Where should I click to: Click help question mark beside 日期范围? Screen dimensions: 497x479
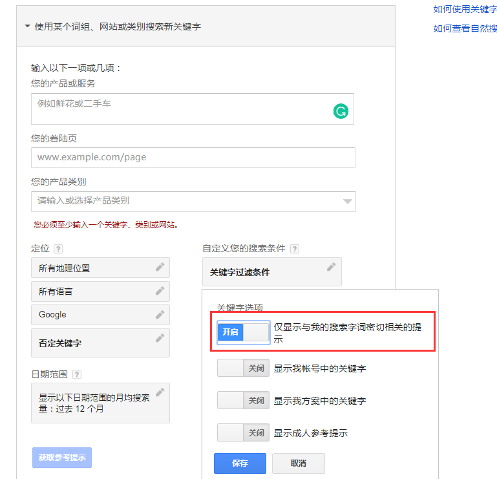(77, 374)
